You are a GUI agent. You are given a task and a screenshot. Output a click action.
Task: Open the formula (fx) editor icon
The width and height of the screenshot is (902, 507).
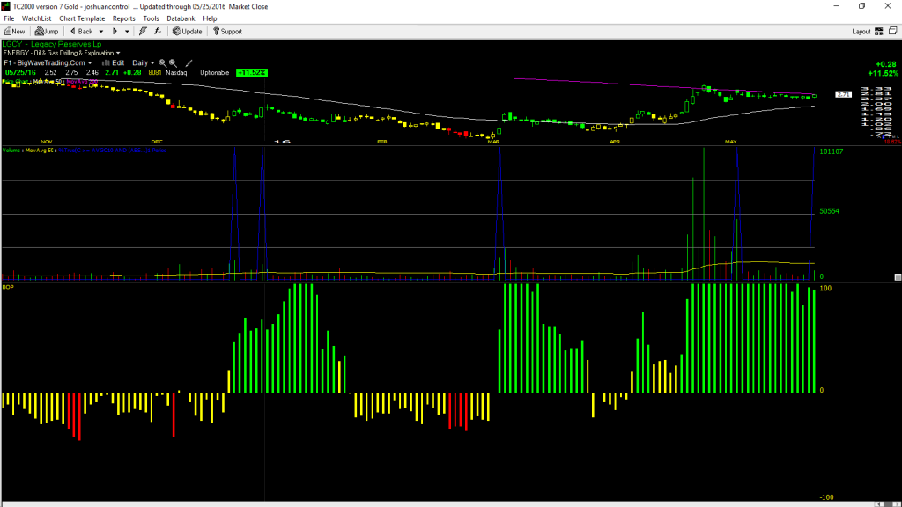[x=158, y=32]
